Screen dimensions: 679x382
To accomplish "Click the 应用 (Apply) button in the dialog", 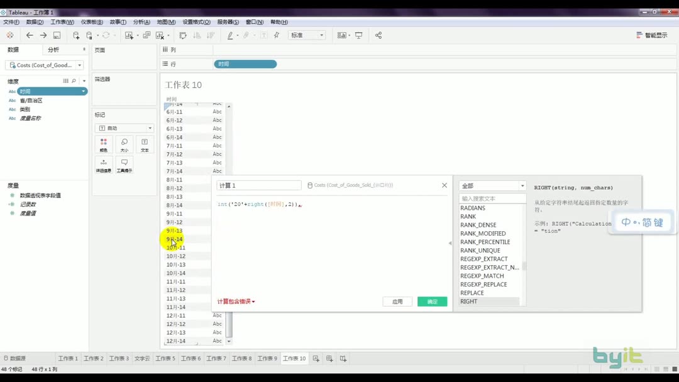I will (397, 301).
